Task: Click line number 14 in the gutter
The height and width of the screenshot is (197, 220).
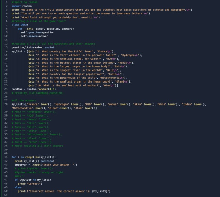Action: (x=6, y=51)
